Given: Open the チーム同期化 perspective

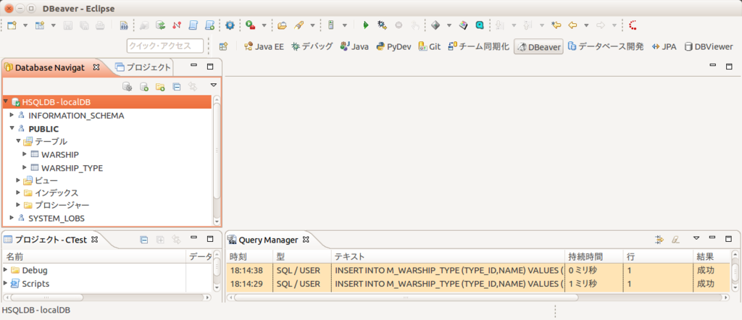Looking at the screenshot, I should [478, 46].
